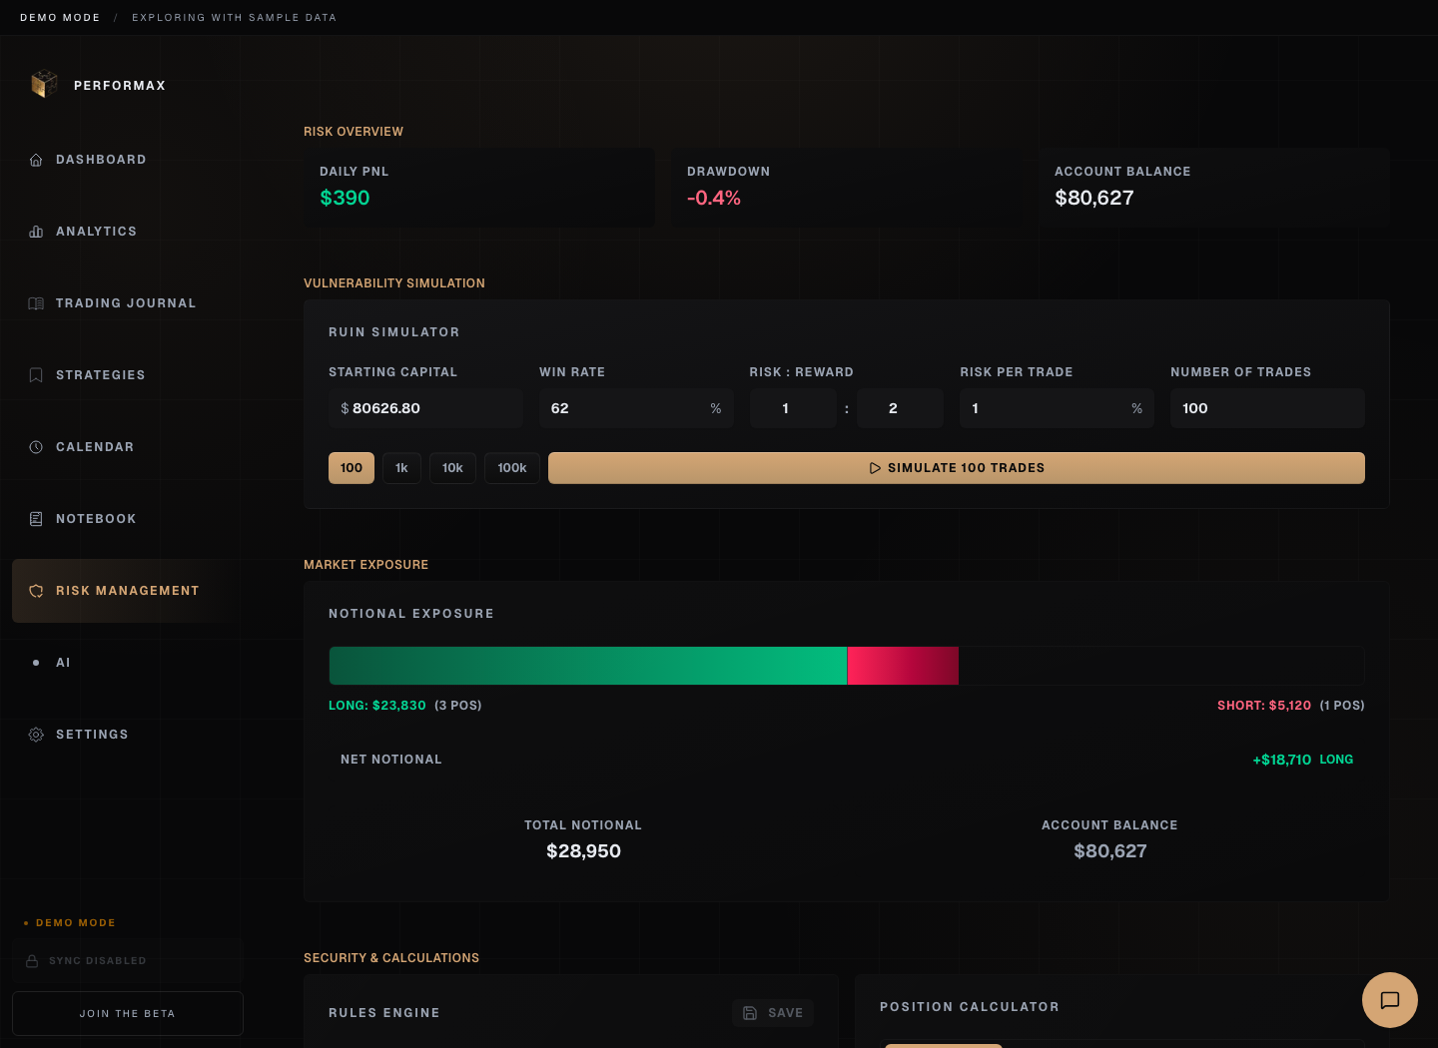1438x1048 pixels.
Task: Open Settings from sidebar
Action: tap(128, 735)
